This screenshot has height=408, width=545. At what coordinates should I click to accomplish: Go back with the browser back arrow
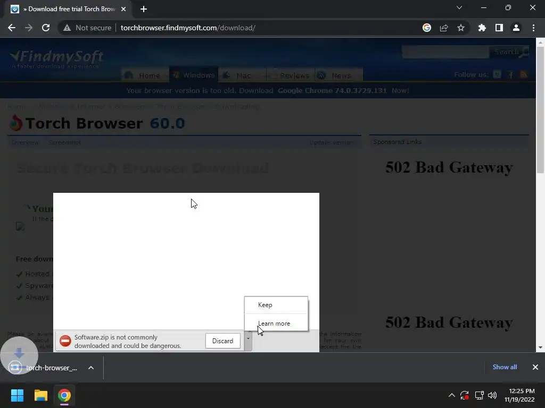pyautogui.click(x=12, y=28)
